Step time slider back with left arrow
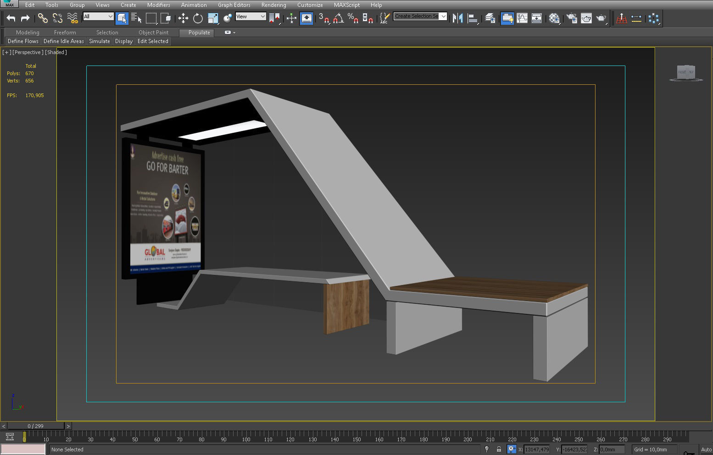The height and width of the screenshot is (455, 713). tap(4, 426)
